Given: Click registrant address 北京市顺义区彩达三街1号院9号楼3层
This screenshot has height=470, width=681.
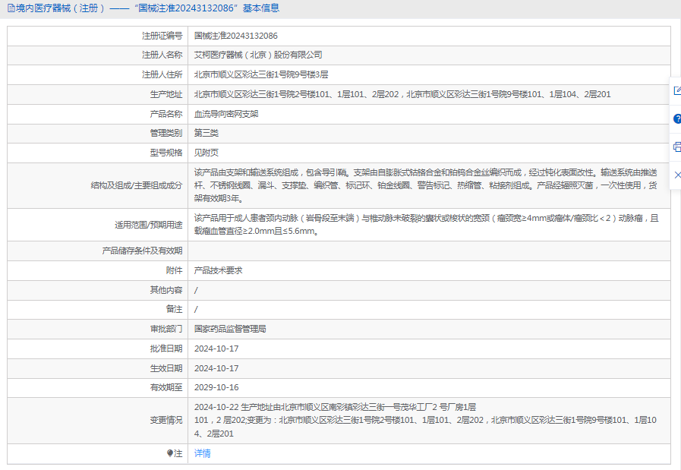Looking at the screenshot, I should tap(261, 74).
